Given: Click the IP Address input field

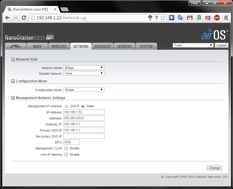Looking at the screenshot, I should coord(84,112).
